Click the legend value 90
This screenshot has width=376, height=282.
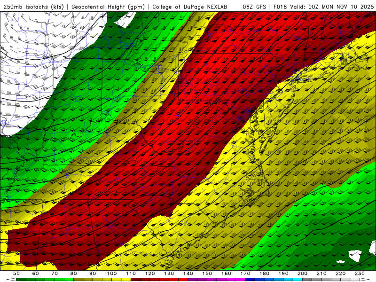(93, 274)
